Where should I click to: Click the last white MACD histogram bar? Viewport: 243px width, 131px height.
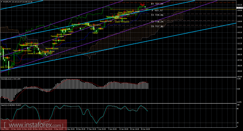[x=148, y=86]
